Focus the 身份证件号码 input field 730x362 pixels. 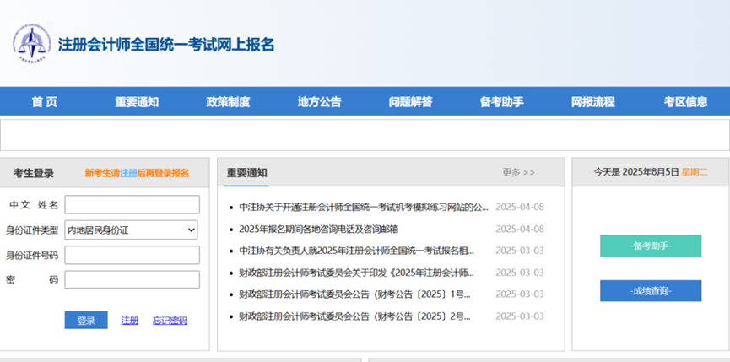(x=132, y=255)
